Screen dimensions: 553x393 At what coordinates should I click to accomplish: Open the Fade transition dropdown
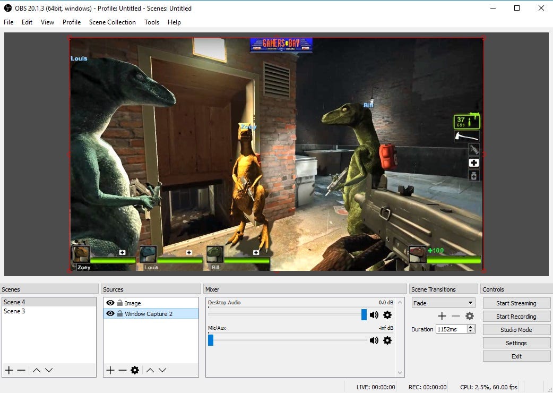(x=443, y=303)
